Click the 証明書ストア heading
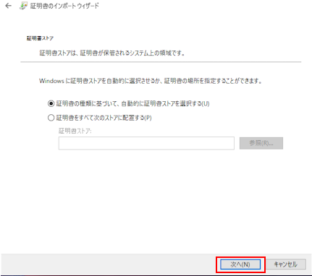The height and width of the screenshot is (276, 312). (x=40, y=38)
